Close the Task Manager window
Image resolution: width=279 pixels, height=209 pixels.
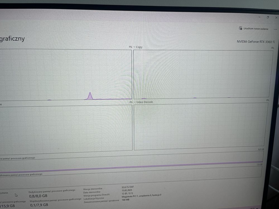click(276, 18)
